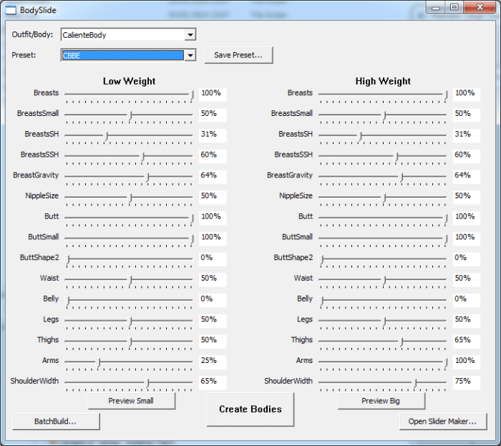This screenshot has width=501, height=446.
Task: Click the Save Preset button
Action: coord(238,55)
